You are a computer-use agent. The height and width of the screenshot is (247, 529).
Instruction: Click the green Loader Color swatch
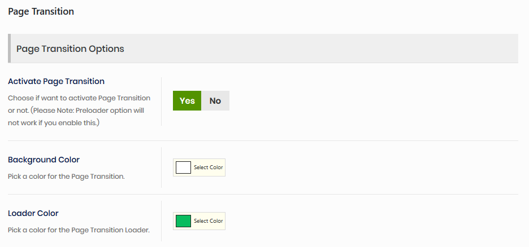click(184, 221)
